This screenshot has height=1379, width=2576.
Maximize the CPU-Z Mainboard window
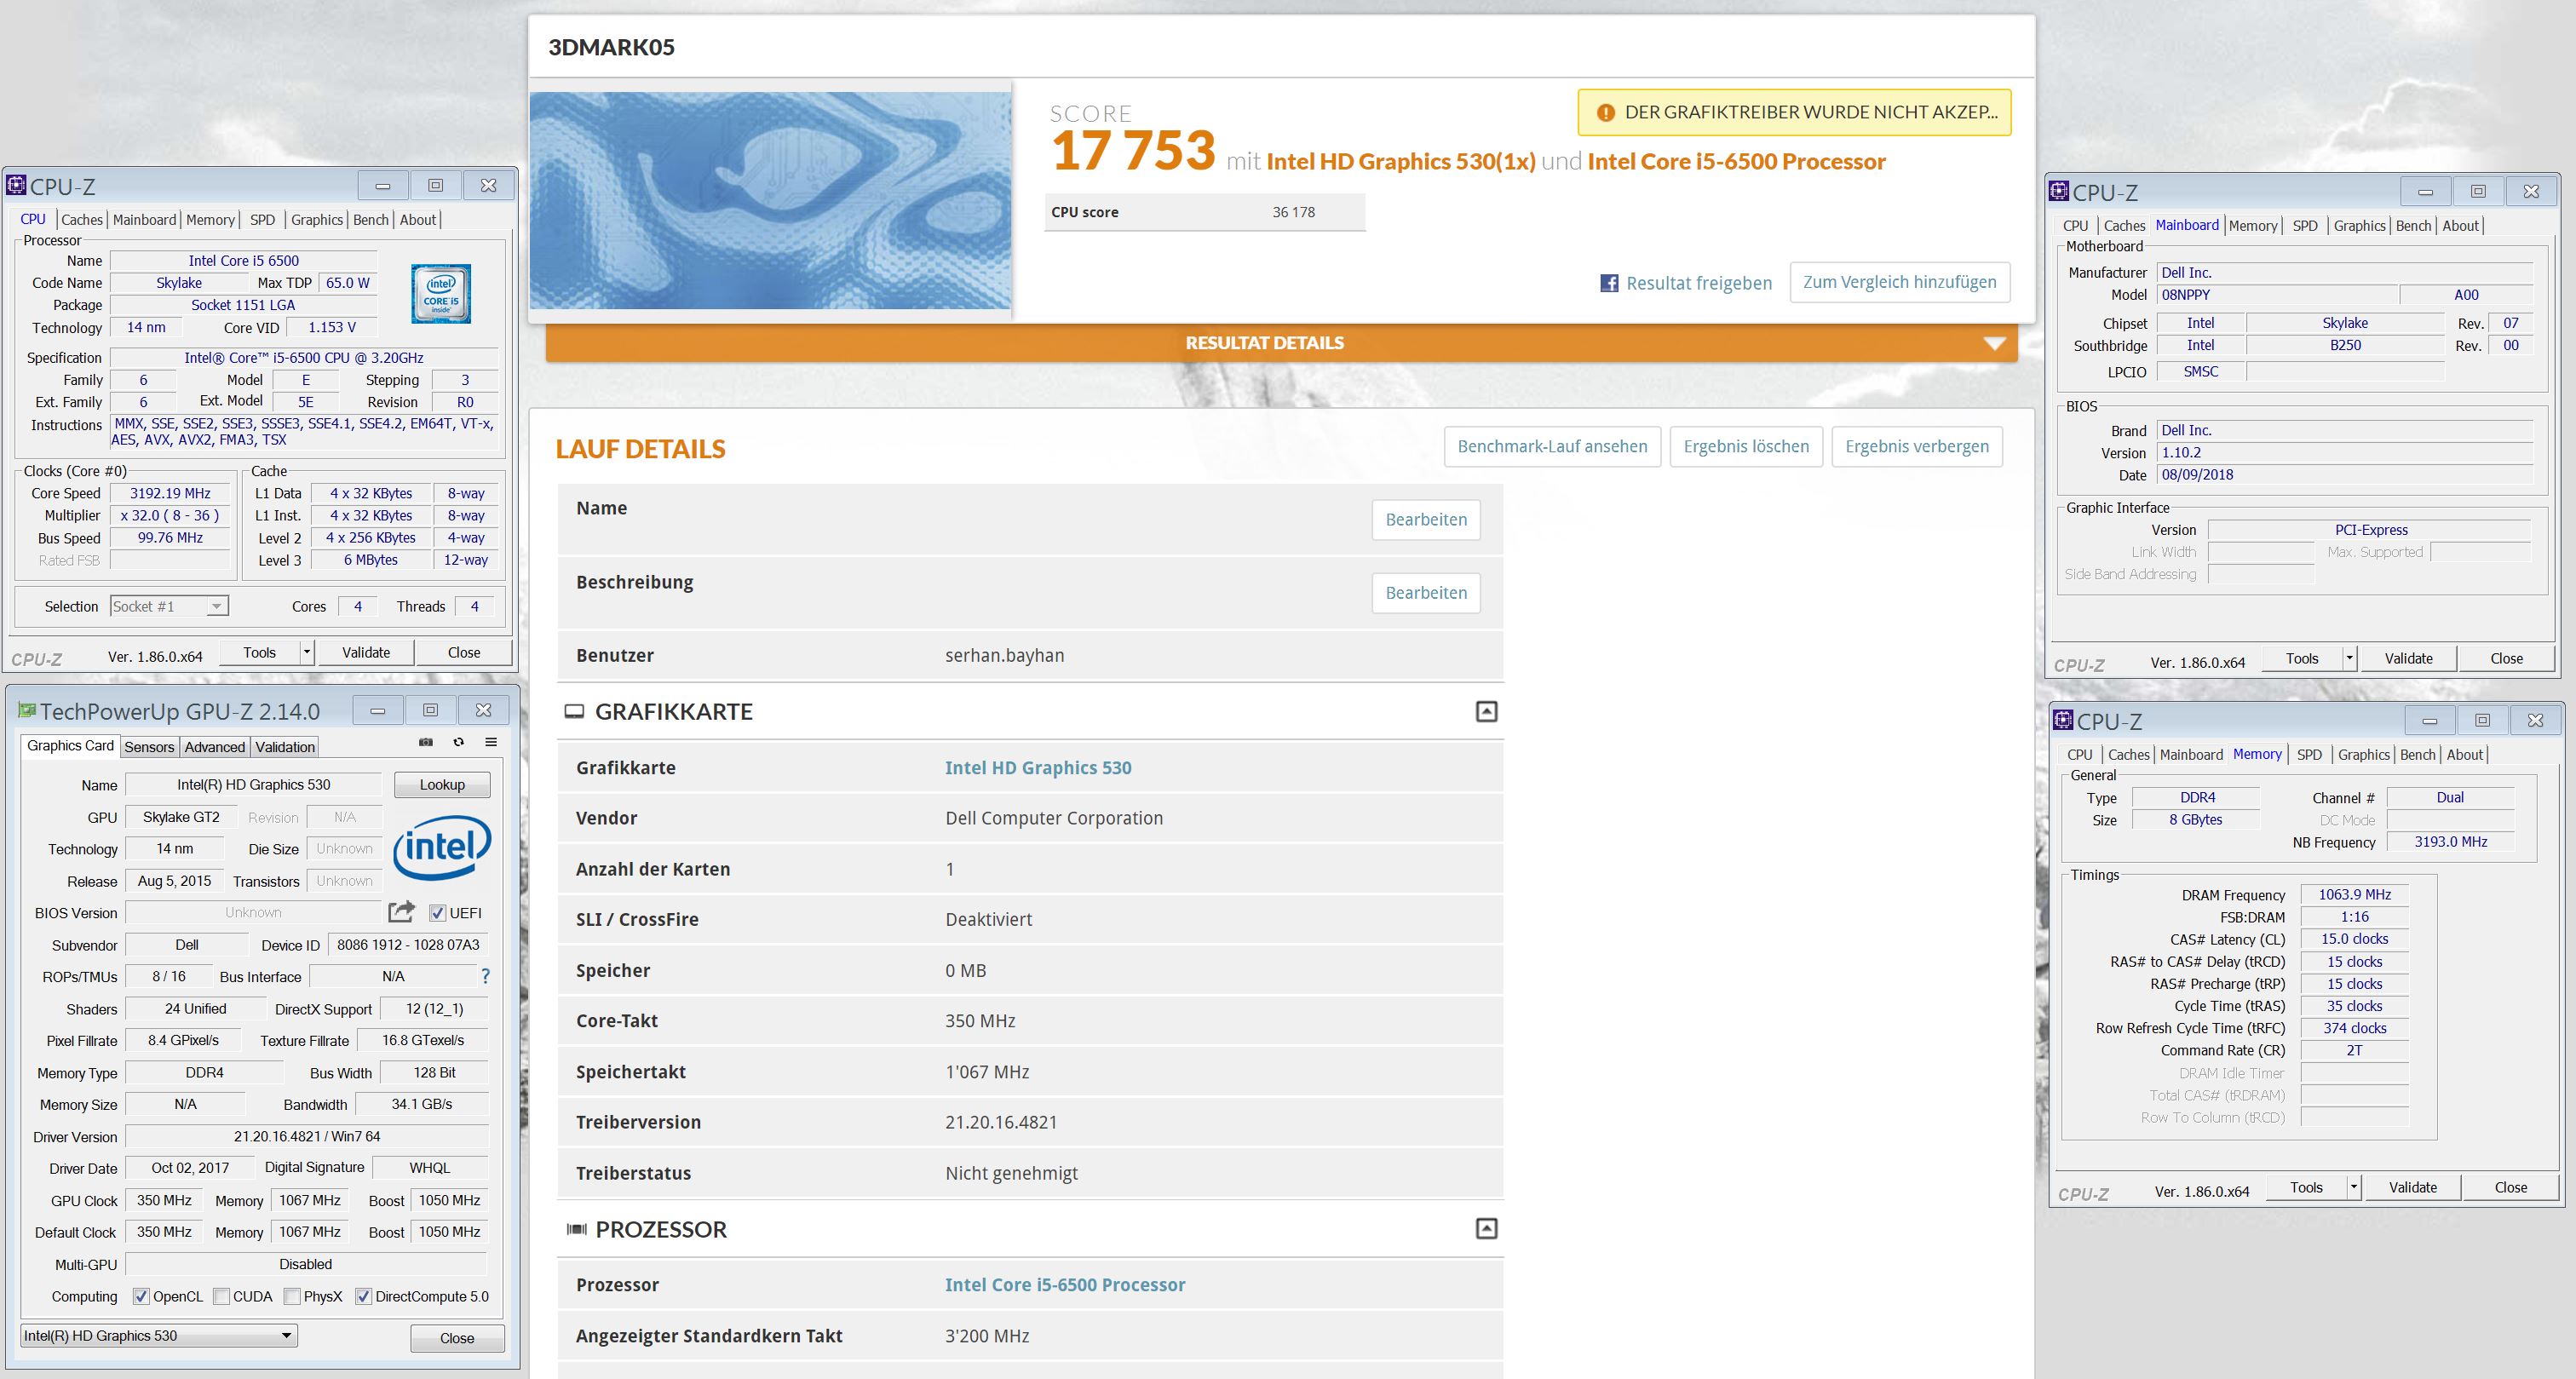click(2478, 191)
